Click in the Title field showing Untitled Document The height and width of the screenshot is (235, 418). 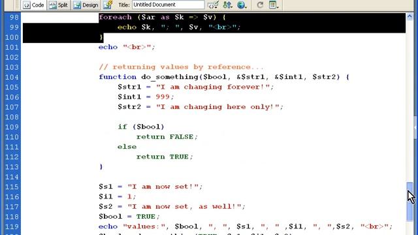point(169,5)
